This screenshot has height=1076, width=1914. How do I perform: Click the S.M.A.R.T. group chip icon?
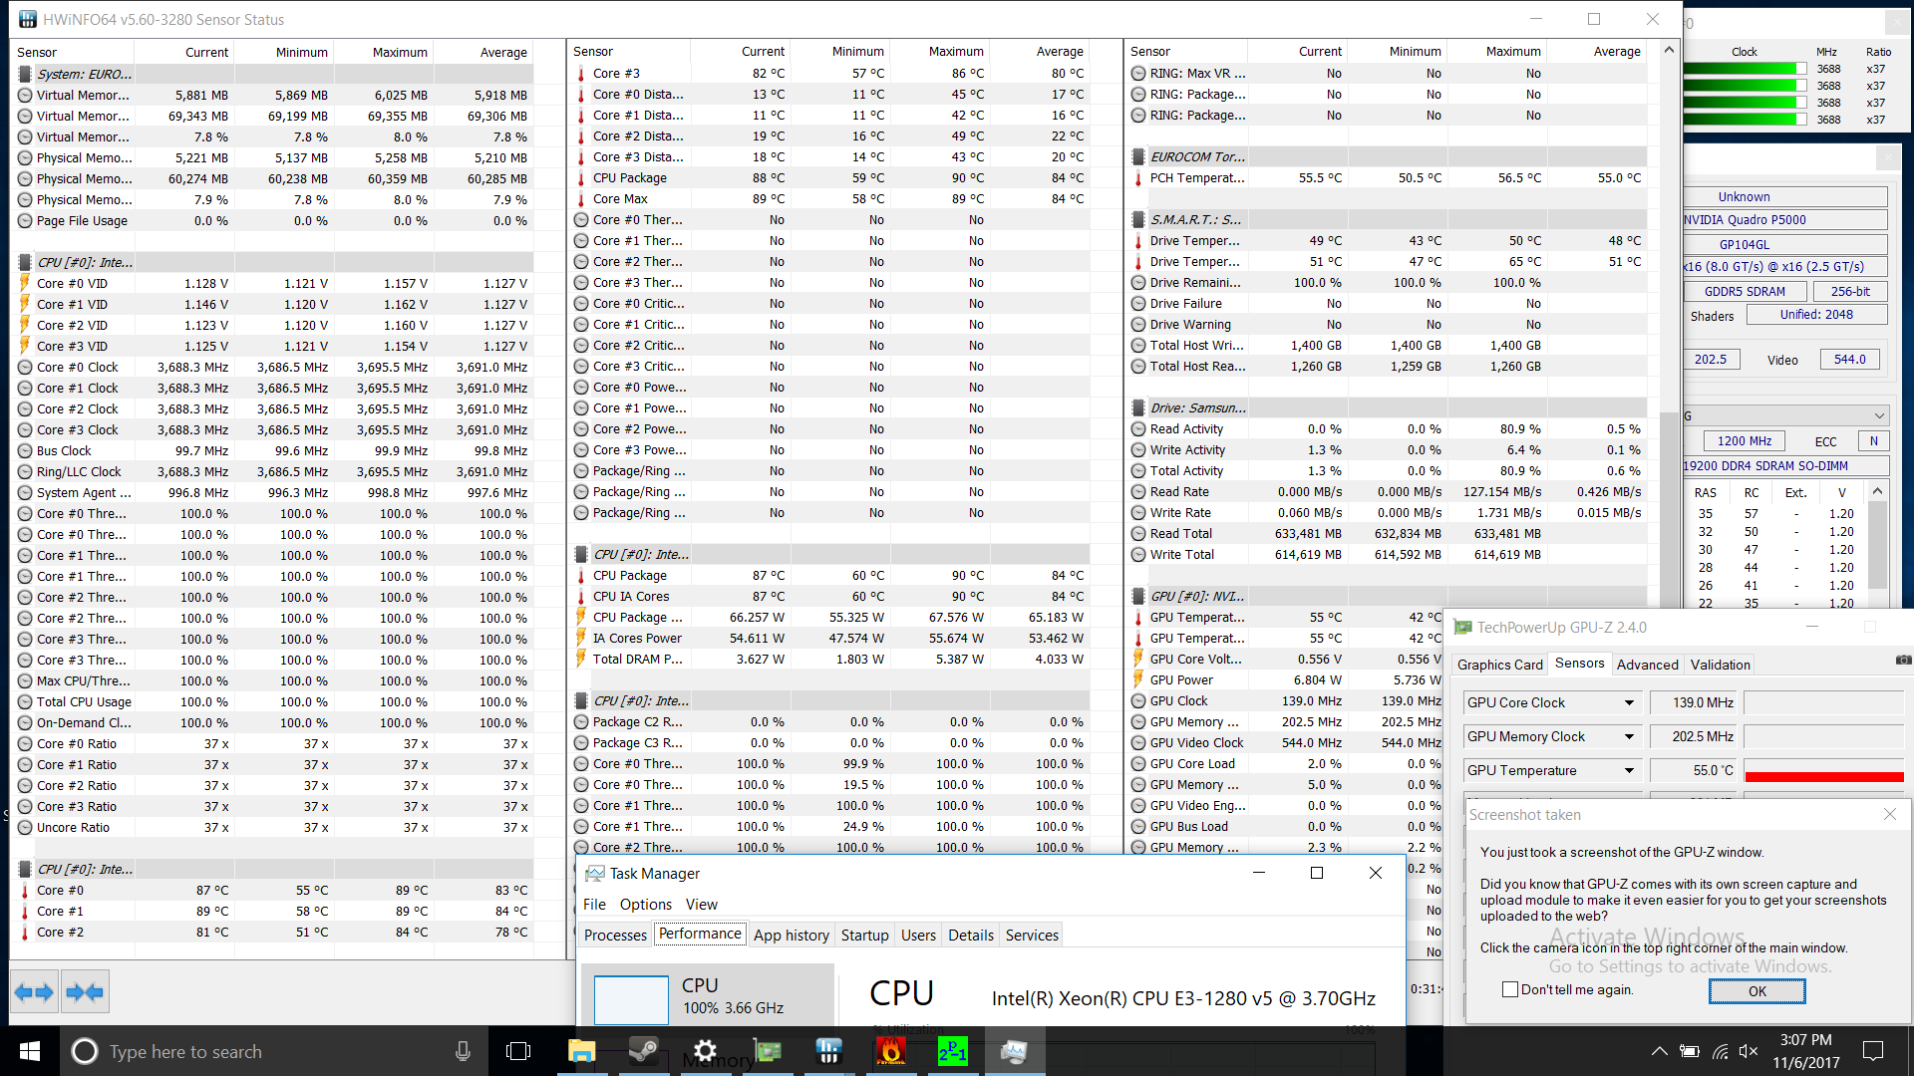coord(1138,219)
